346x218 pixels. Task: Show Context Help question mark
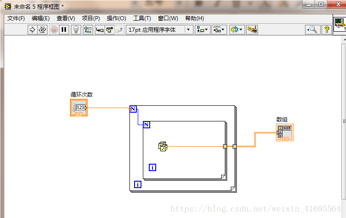pyautogui.click(x=327, y=29)
